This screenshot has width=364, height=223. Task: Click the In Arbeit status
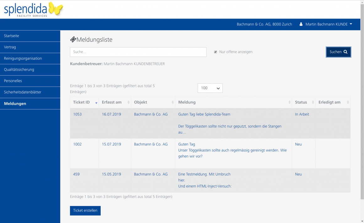(x=302, y=114)
